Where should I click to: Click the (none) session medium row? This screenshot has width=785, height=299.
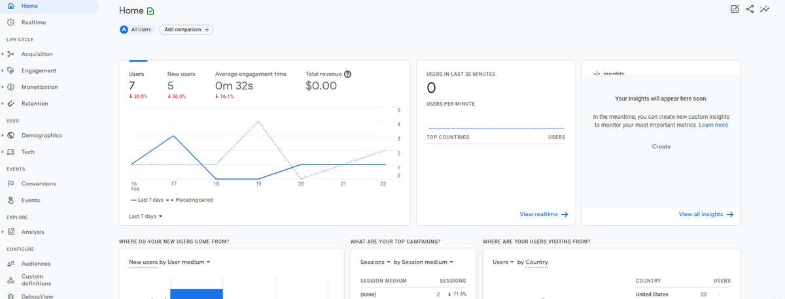pyautogui.click(x=413, y=294)
